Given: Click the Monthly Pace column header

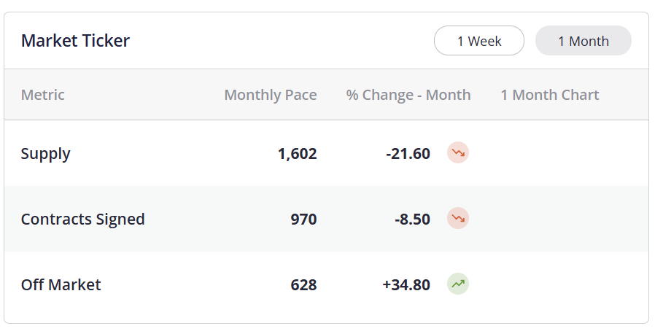Looking at the screenshot, I should (270, 95).
